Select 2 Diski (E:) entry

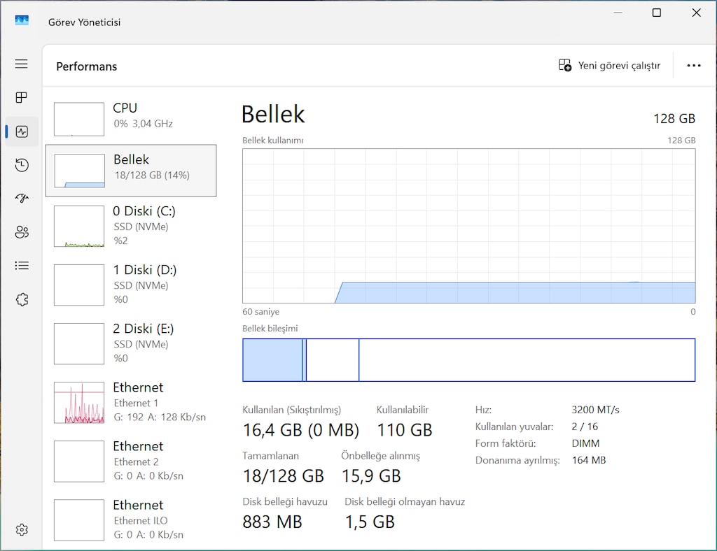[x=131, y=344]
